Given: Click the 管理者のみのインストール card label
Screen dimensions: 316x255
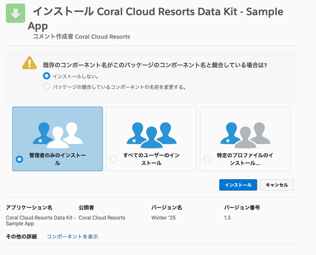Looking at the screenshot, I should (x=58, y=159).
